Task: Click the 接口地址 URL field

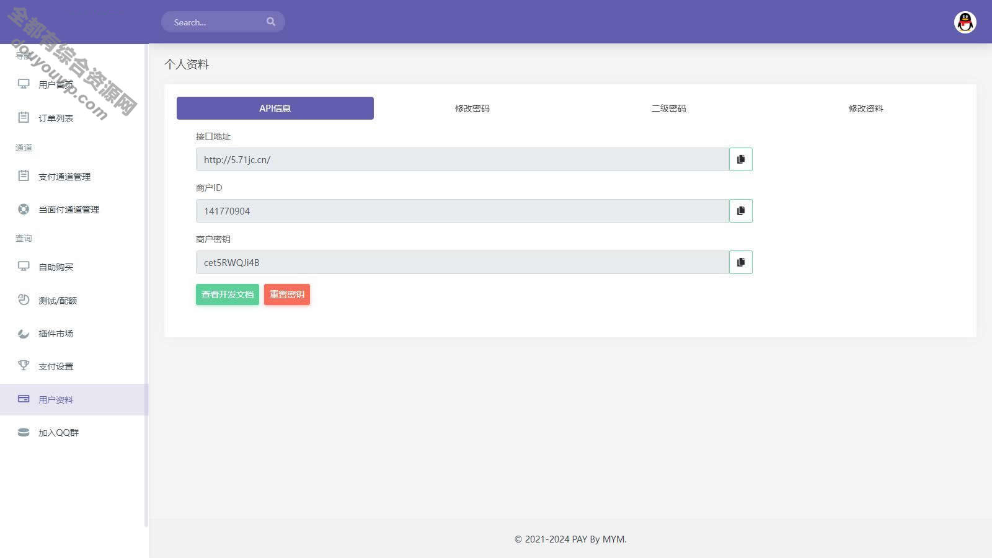Action: (463, 159)
